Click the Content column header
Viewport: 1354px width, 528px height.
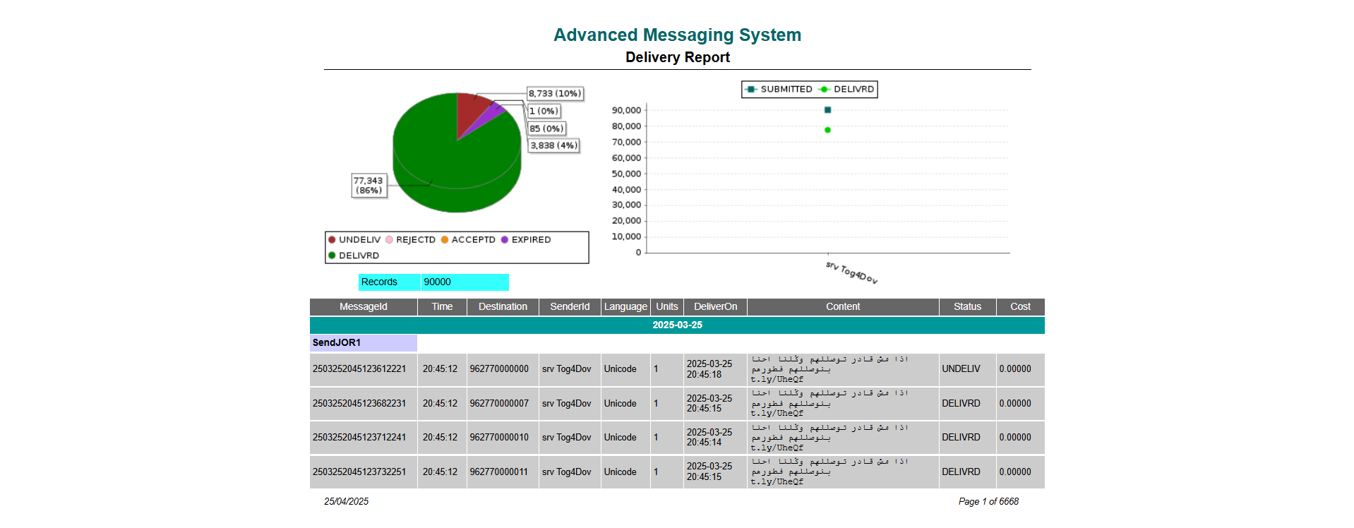(843, 306)
